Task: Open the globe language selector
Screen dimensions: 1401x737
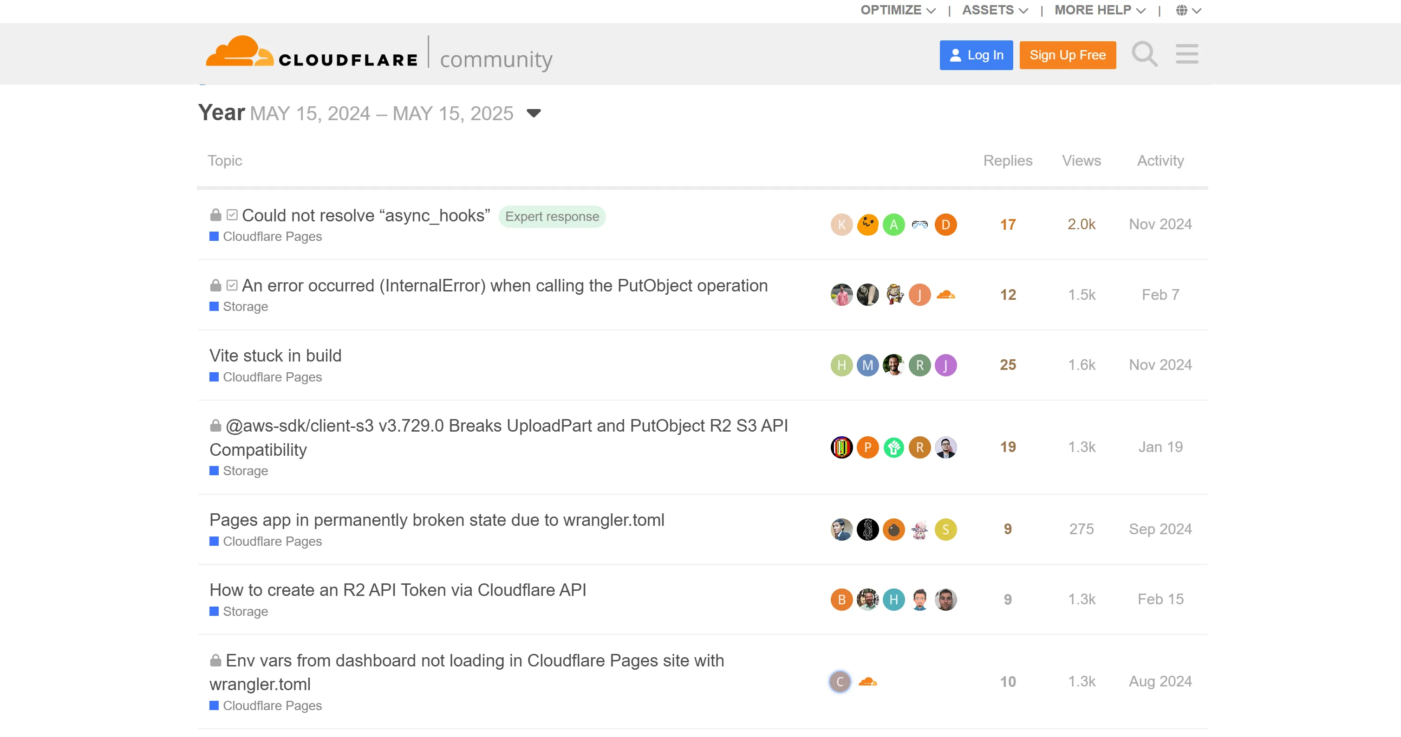Action: pos(1188,10)
